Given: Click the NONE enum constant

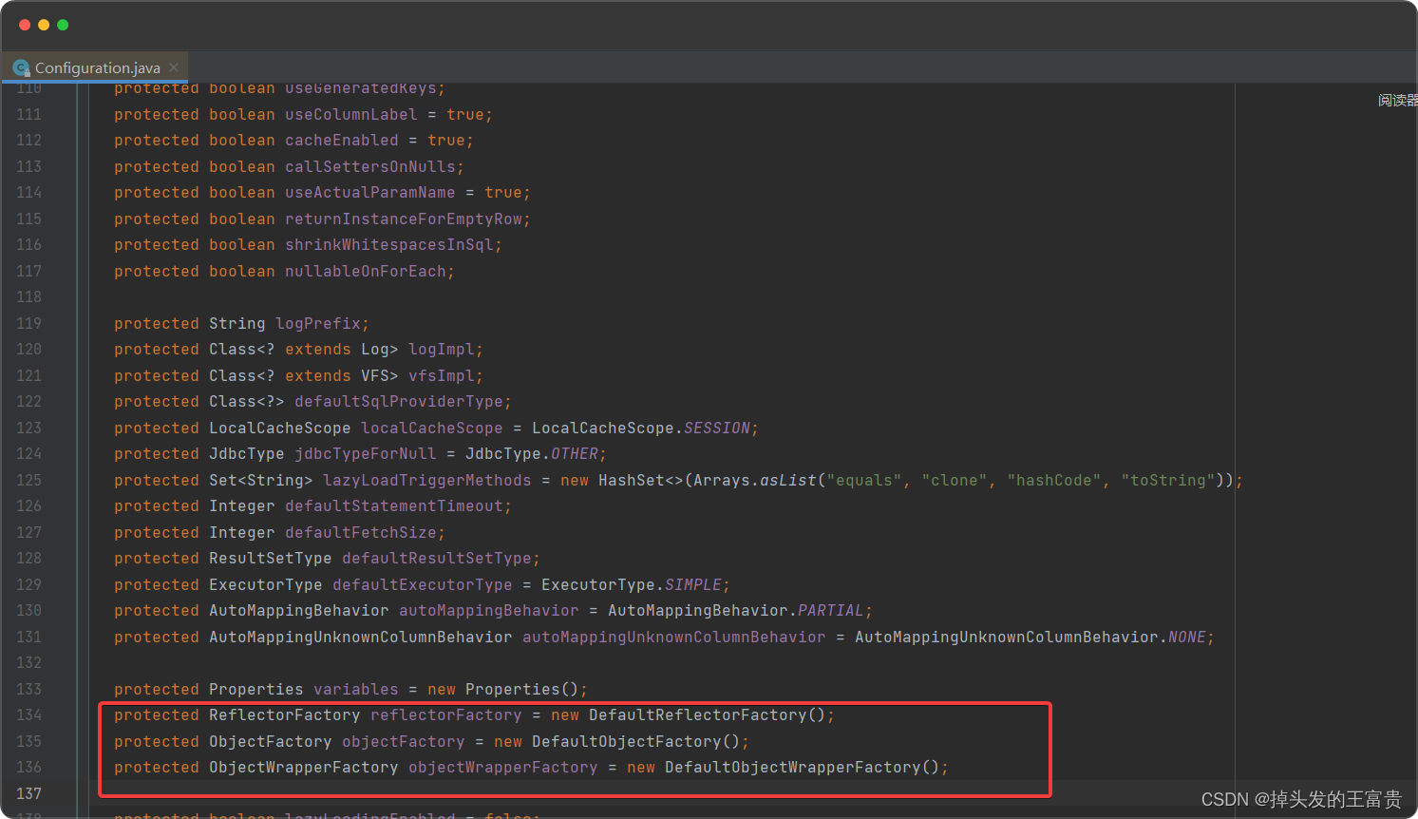Looking at the screenshot, I should click(x=1187, y=637).
